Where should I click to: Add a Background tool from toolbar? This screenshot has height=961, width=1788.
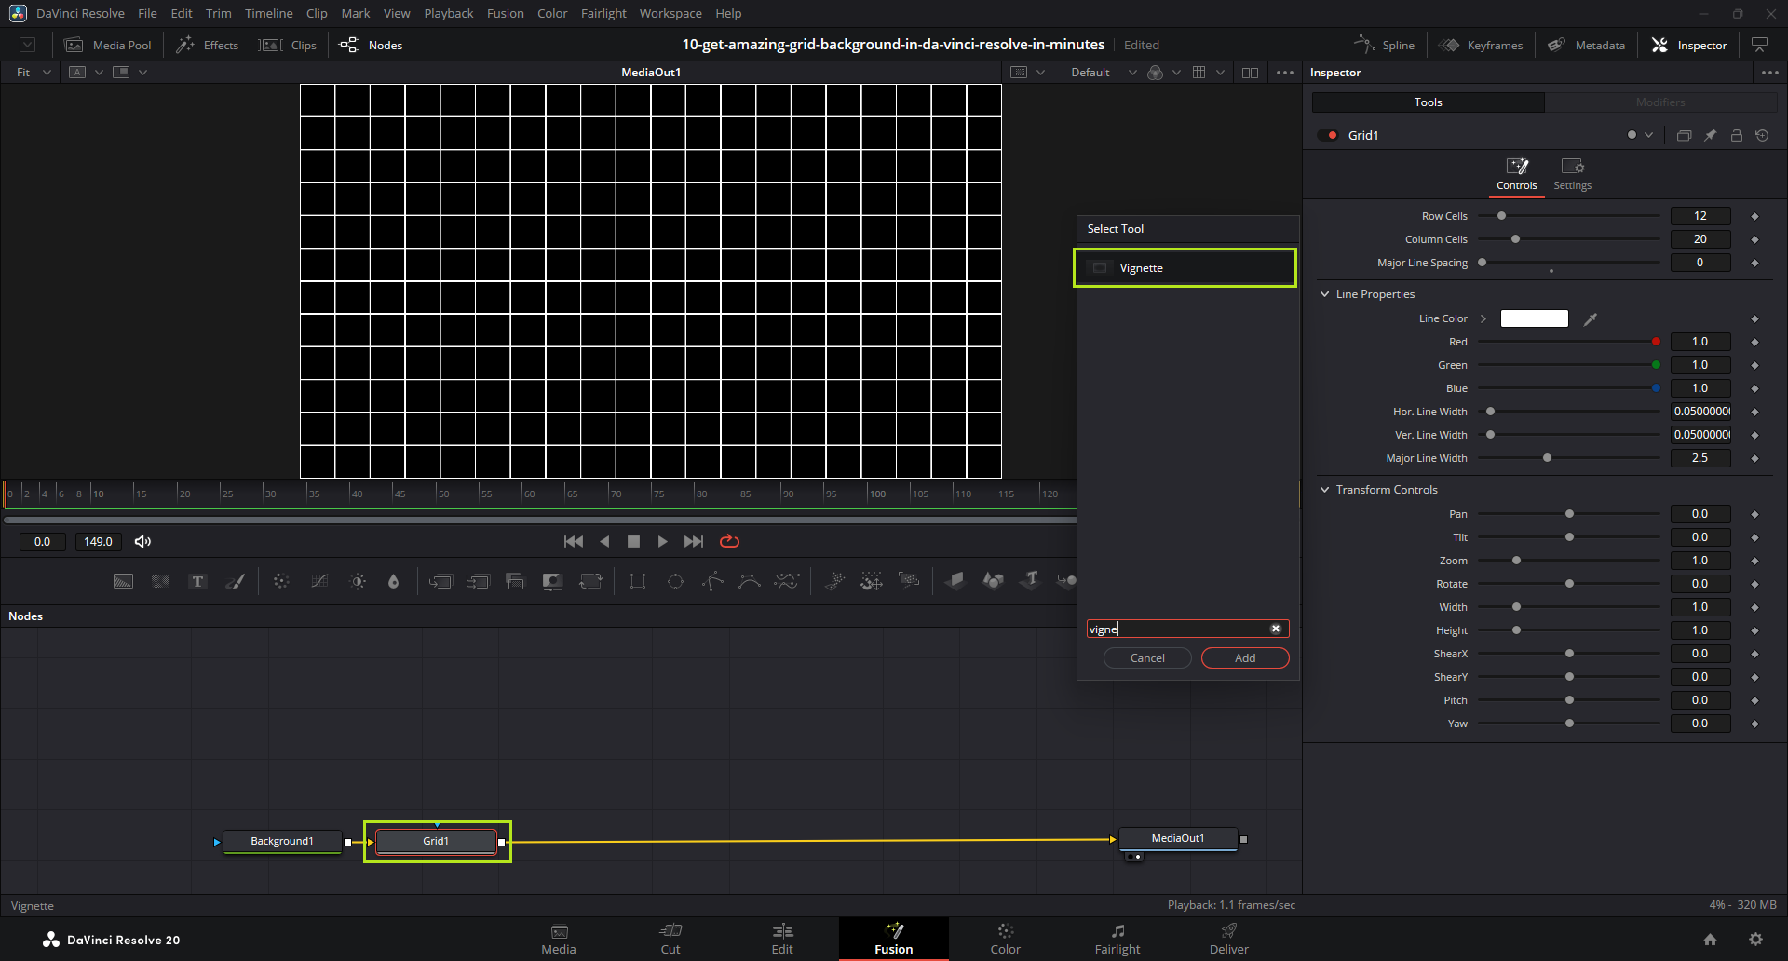[x=123, y=582]
